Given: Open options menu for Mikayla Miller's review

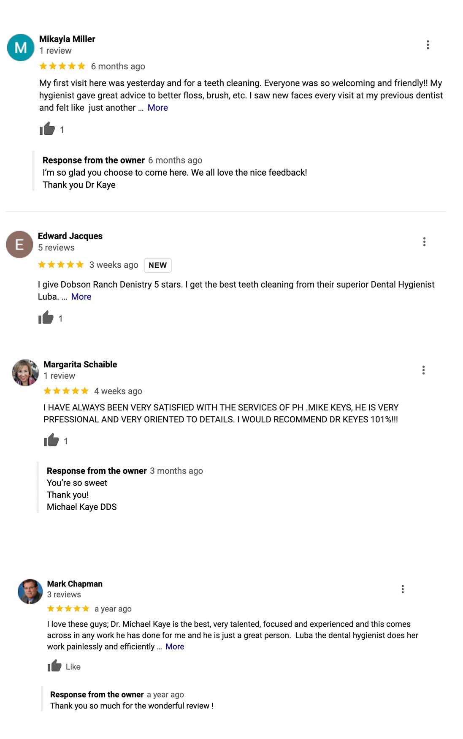Looking at the screenshot, I should tap(428, 45).
